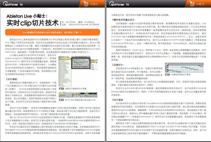Open the piano roll swapped slices image
Screen dimensions: 211x142
[184, 68]
